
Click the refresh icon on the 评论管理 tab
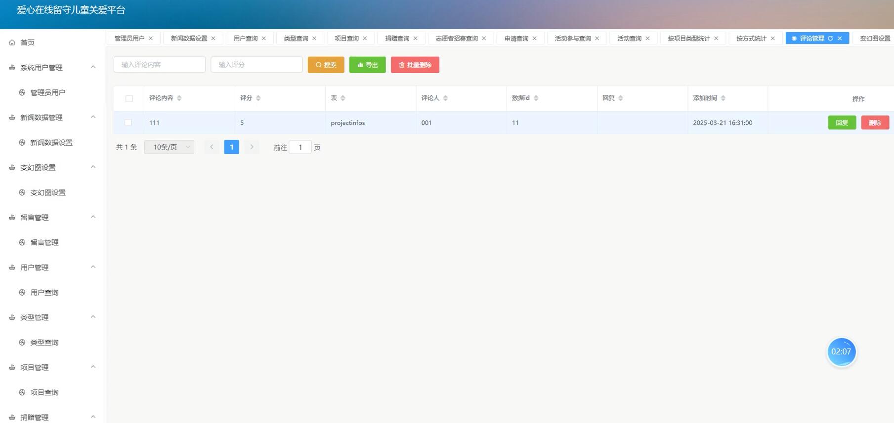(x=830, y=38)
